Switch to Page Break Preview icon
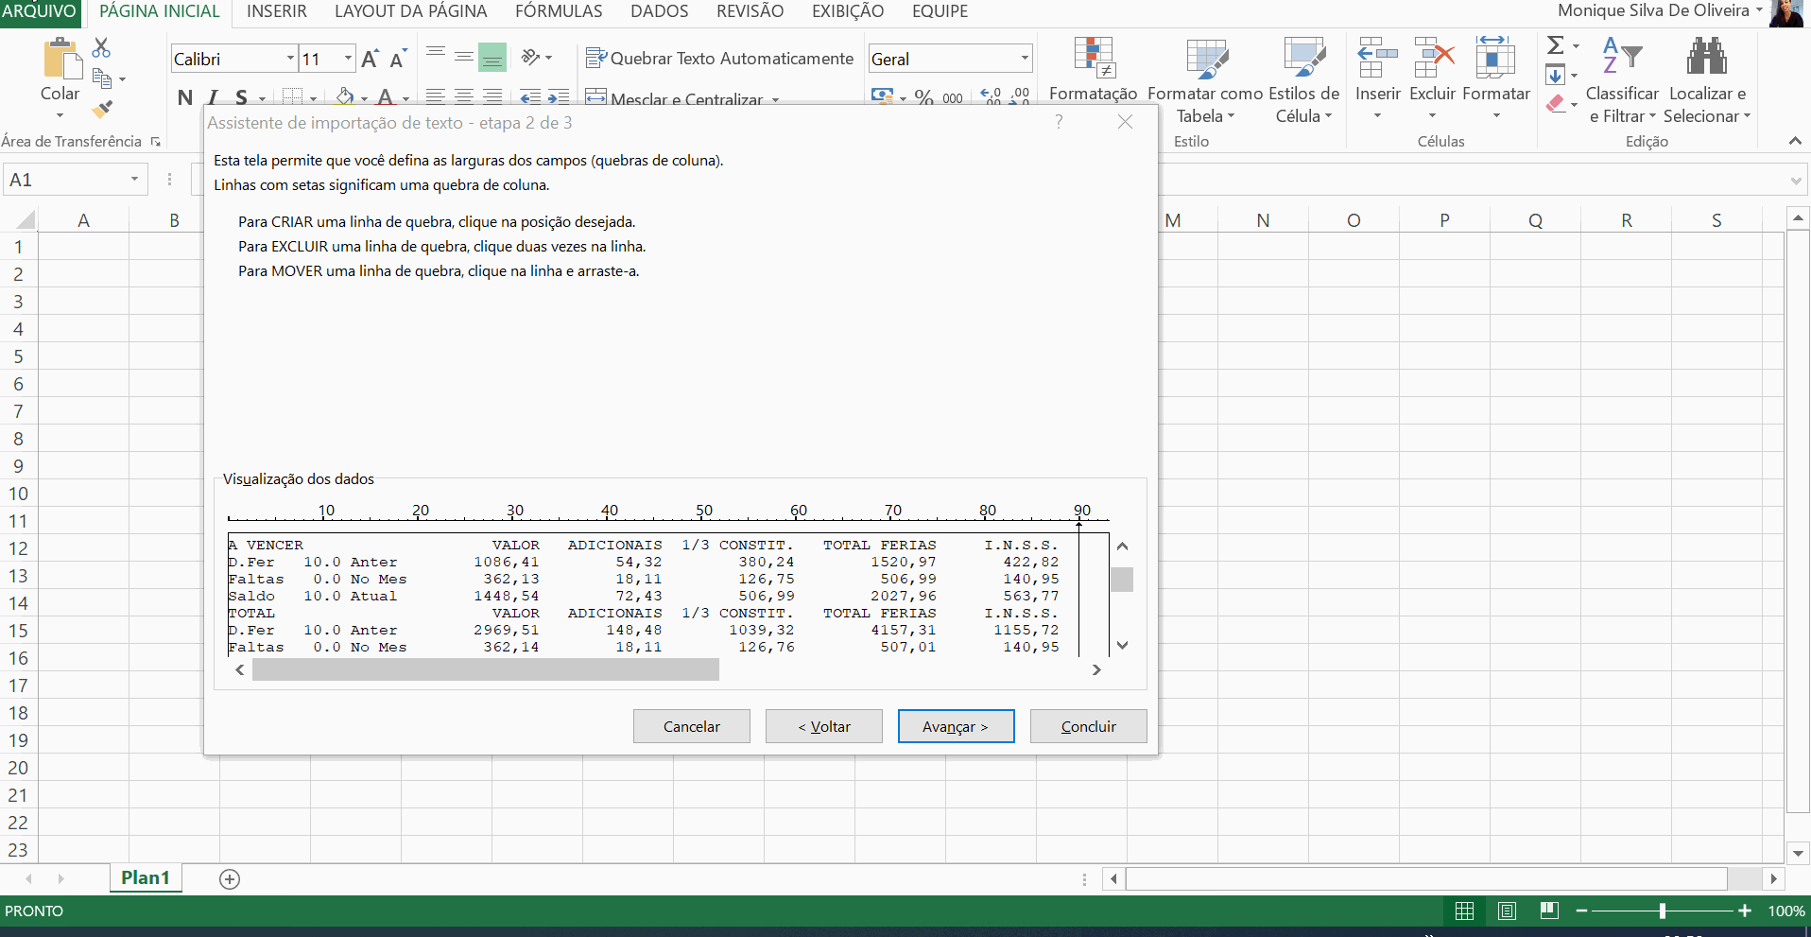 1549,911
